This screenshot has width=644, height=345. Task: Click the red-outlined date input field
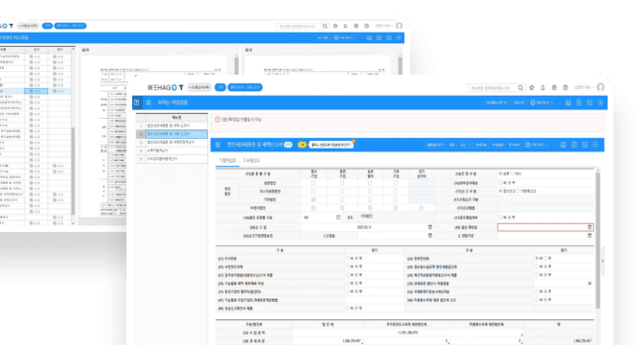[545, 227]
